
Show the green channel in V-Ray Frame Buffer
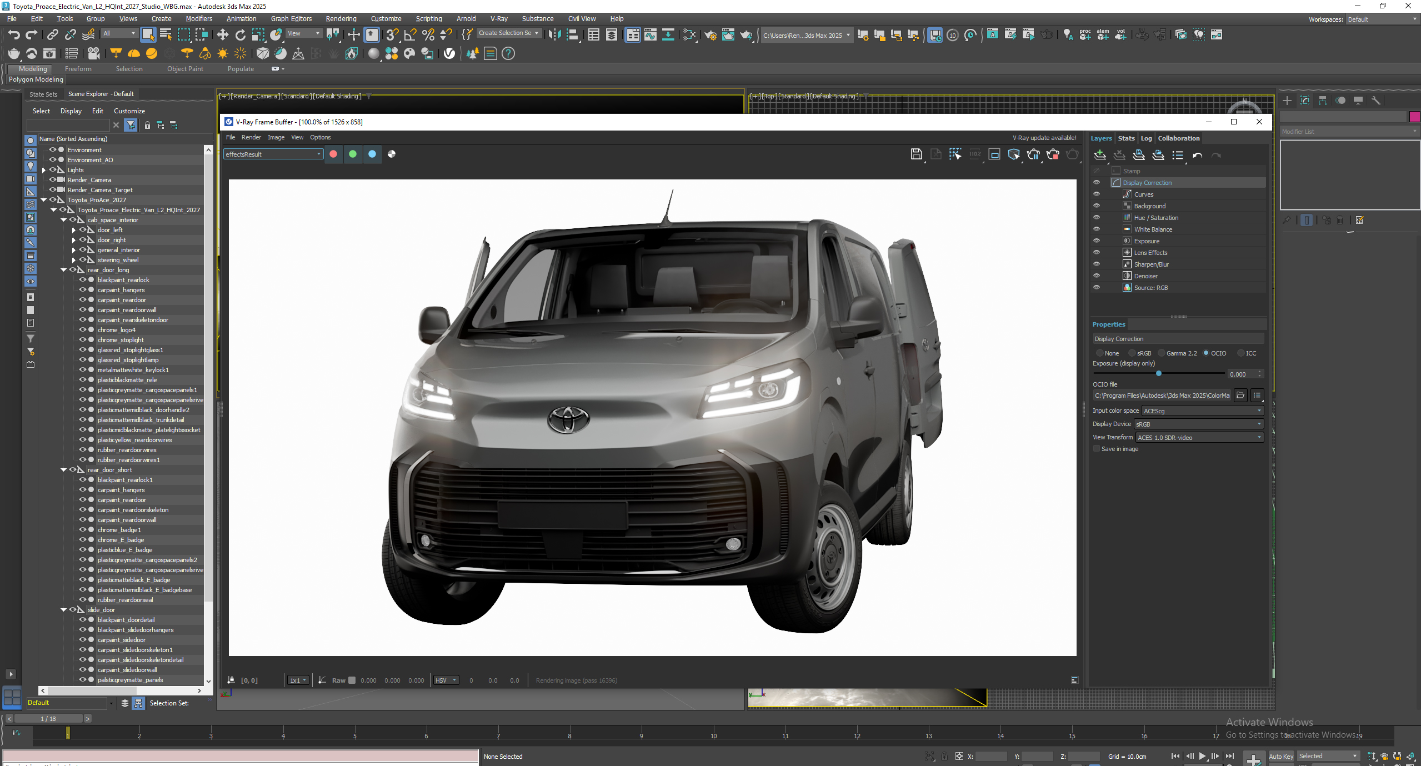353,154
